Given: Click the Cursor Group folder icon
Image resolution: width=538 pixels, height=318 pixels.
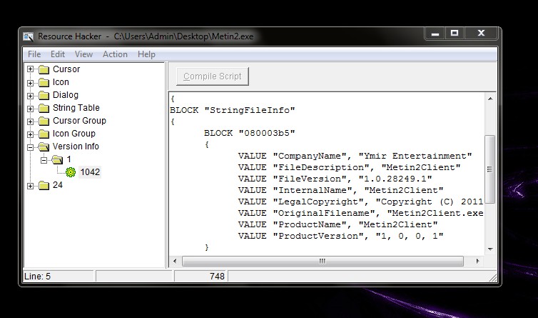Looking at the screenshot, I should [44, 121].
